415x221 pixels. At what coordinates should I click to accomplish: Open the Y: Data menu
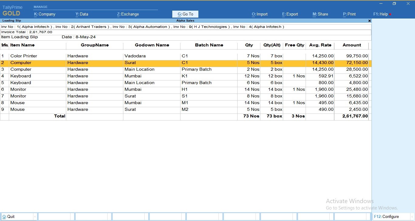pos(81,14)
